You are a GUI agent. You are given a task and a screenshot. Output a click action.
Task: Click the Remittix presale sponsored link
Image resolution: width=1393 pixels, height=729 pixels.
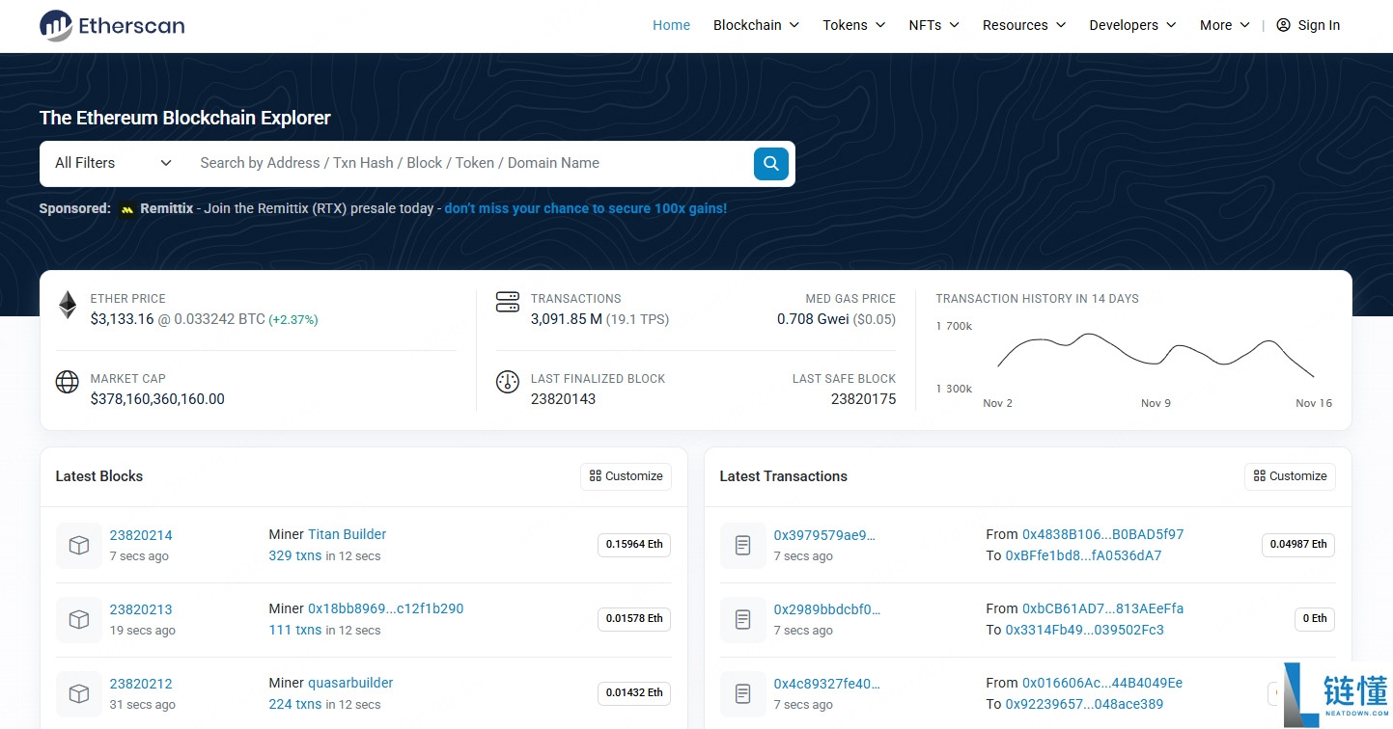tap(585, 208)
